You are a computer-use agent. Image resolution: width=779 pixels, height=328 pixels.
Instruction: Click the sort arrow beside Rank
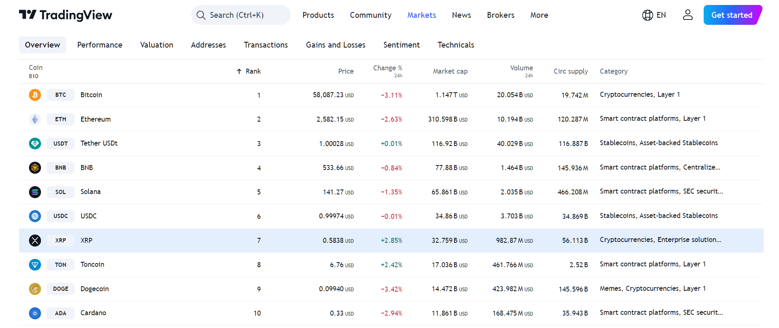239,72
